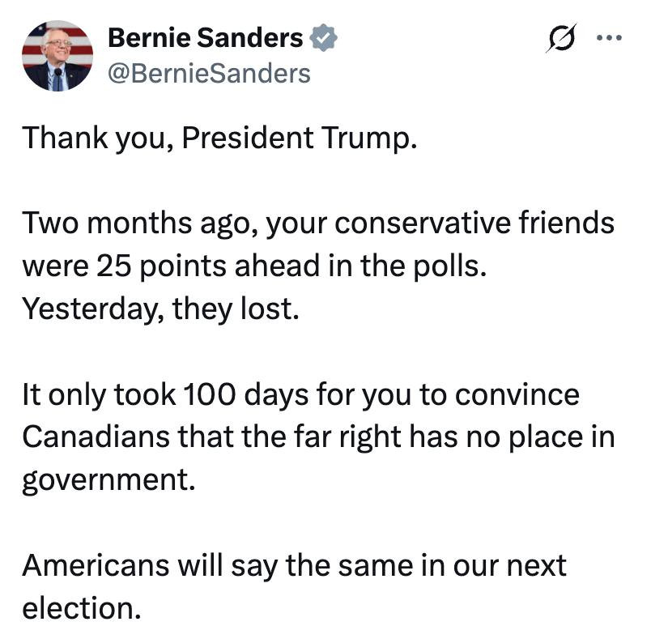This screenshot has width=651, height=643.
Task: Click the word 'government.' in the post
Action: (x=108, y=480)
